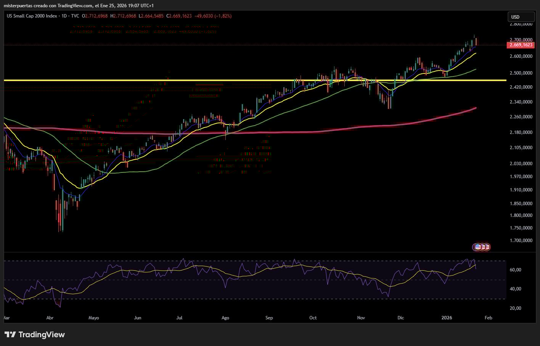The image size is (540, 346).
Task: Select the yellow horizontal support line
Action: point(255,80)
